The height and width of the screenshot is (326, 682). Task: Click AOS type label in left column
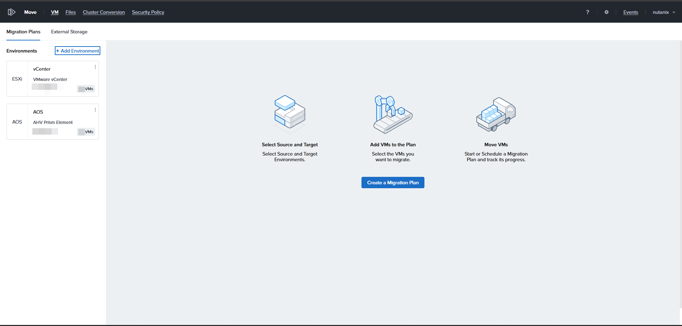[x=17, y=122]
